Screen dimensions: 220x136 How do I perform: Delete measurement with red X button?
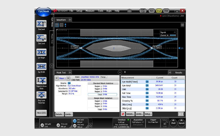click(123, 114)
